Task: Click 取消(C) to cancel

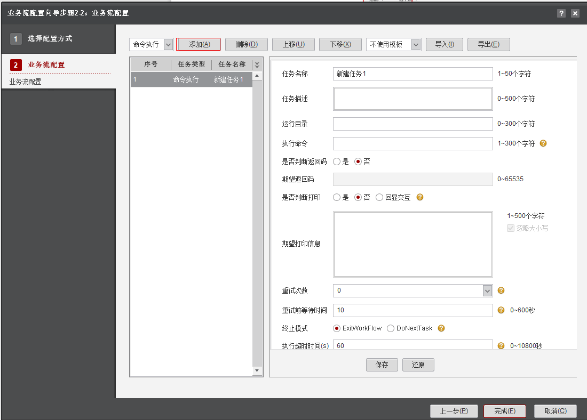Action: click(x=555, y=411)
